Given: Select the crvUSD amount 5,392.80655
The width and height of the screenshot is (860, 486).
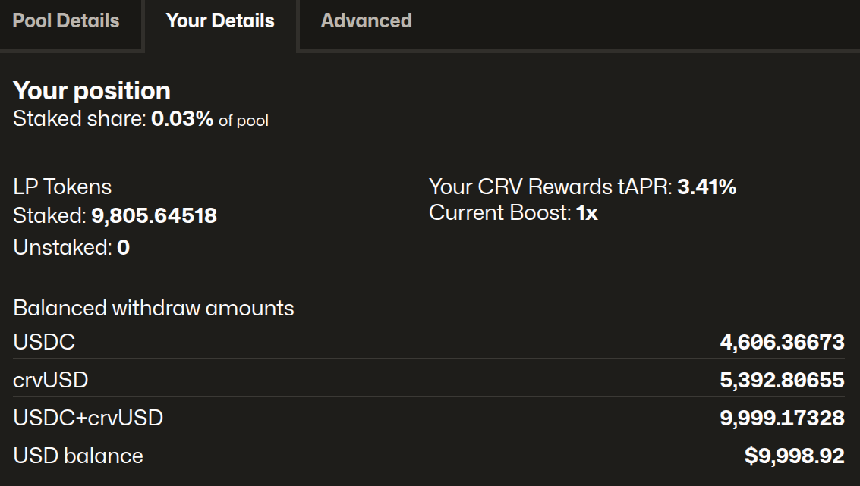Looking at the screenshot, I should [x=782, y=380].
